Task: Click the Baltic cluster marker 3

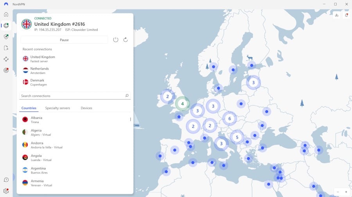Action: (x=253, y=83)
